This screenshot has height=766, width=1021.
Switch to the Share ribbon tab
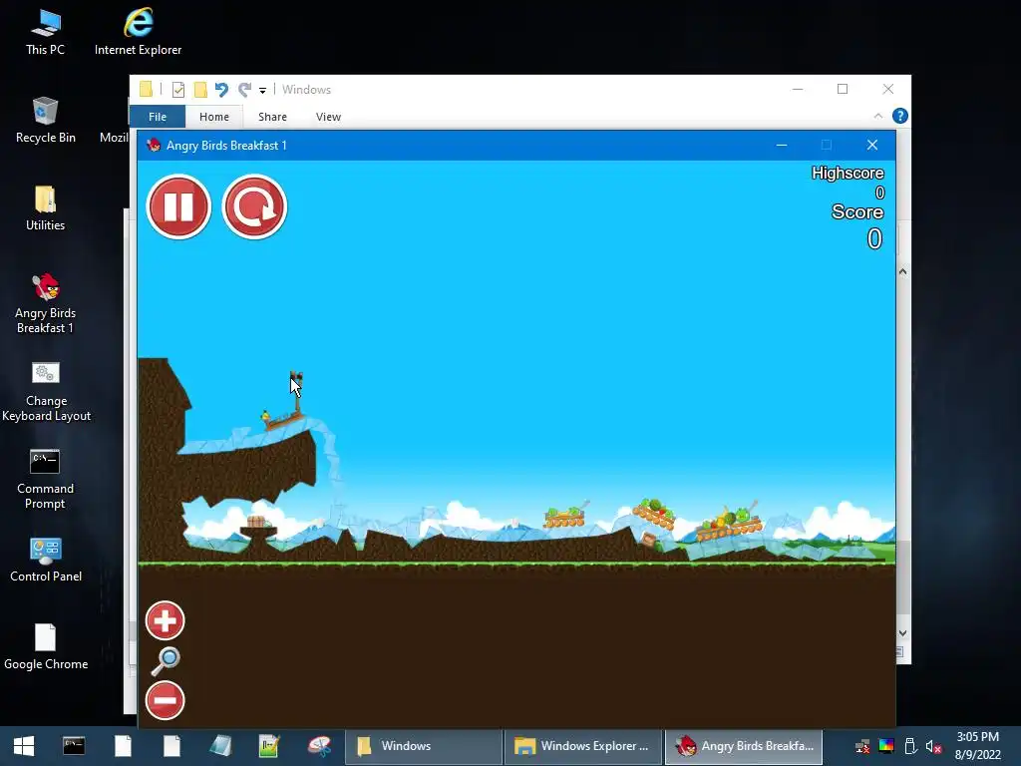[272, 117]
